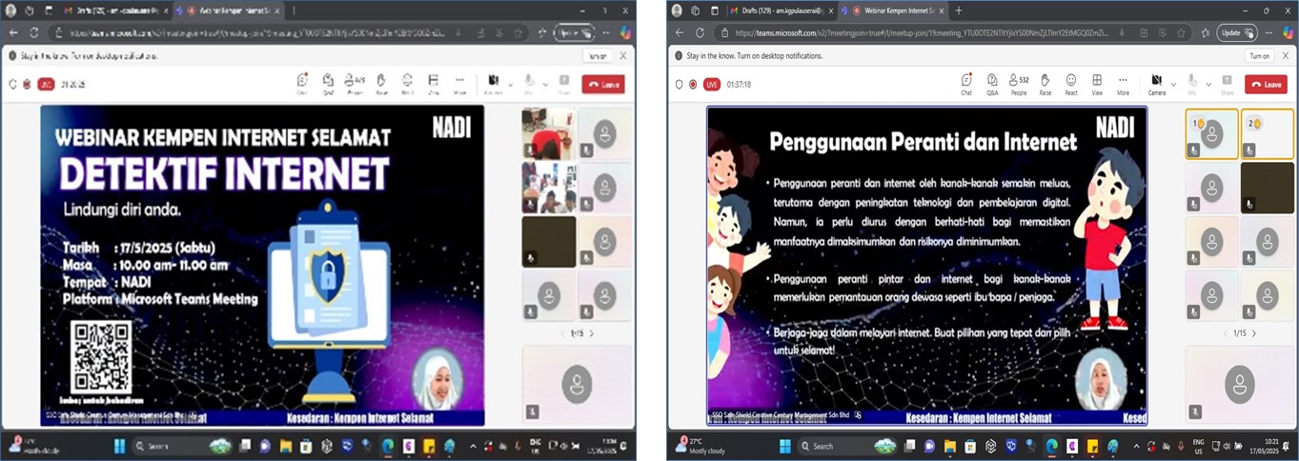Change View layout in right meeting window
The image size is (1299, 461).
point(1097,83)
